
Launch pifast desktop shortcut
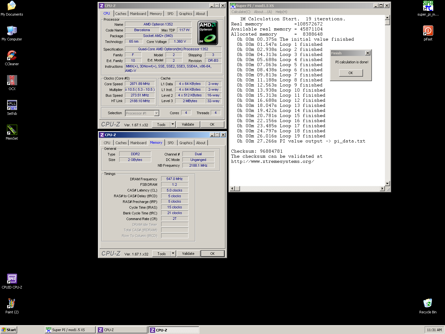point(428,33)
